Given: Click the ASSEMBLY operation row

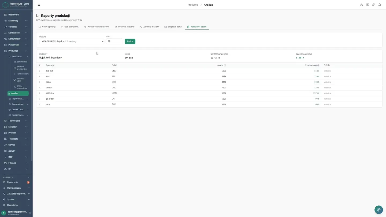Looking at the screenshot, I should (x=209, y=93).
